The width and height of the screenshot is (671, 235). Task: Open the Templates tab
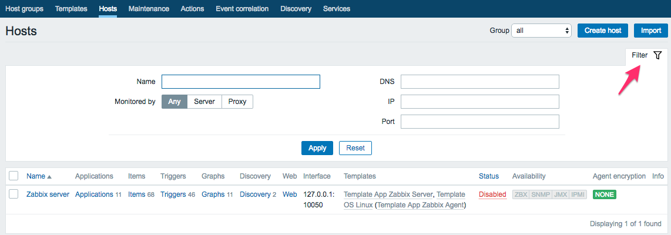[71, 9]
